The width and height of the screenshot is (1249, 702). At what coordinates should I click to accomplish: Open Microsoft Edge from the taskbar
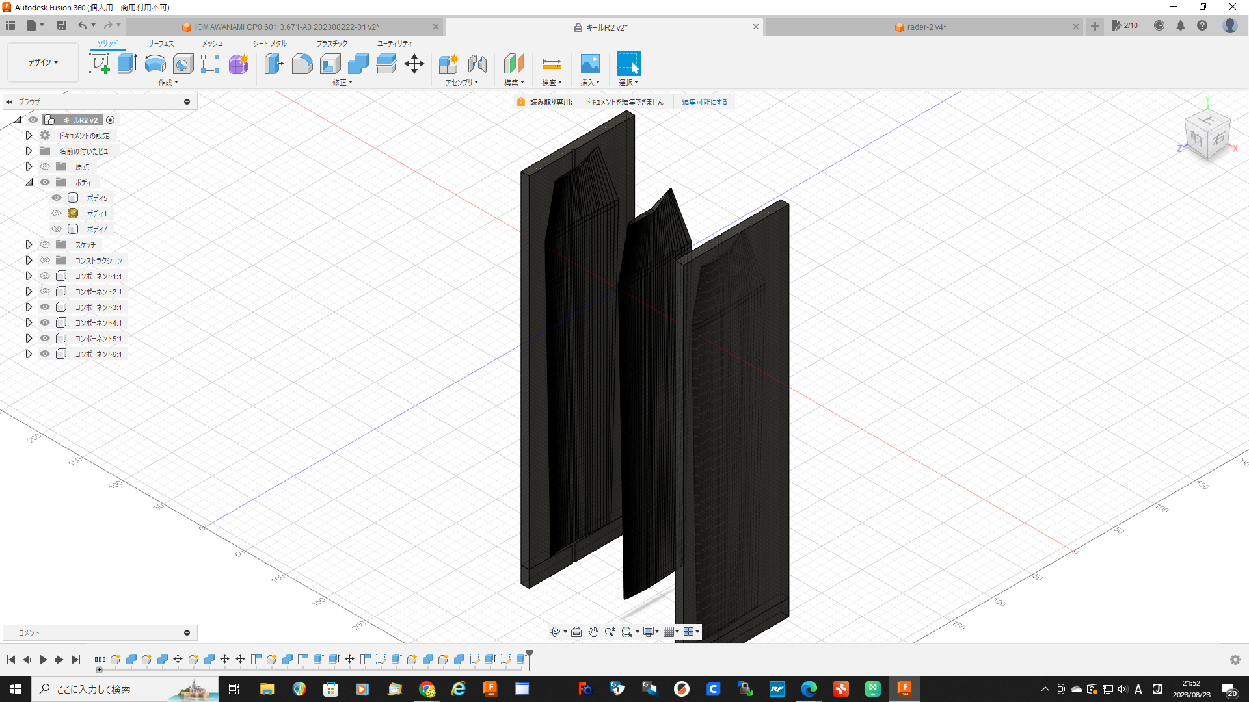(x=809, y=689)
